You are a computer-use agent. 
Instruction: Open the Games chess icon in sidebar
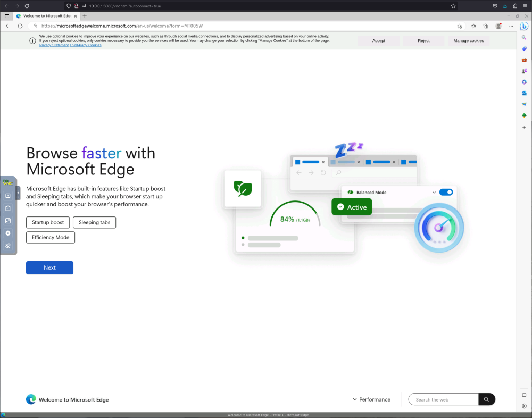pyautogui.click(x=524, y=71)
